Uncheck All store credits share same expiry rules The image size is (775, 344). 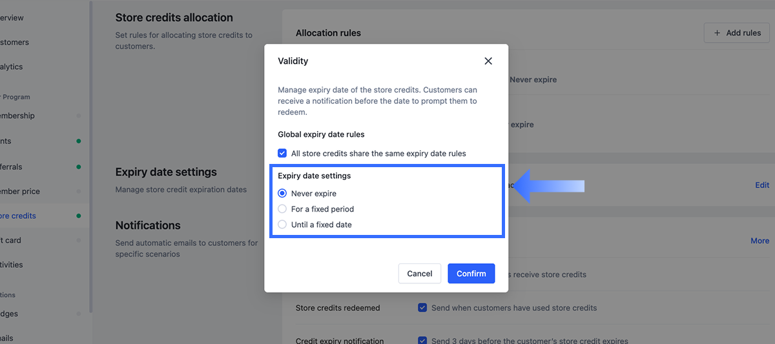(x=282, y=154)
